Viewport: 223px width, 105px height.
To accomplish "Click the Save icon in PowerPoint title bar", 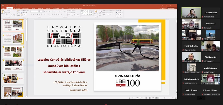I will coord(3,6).
